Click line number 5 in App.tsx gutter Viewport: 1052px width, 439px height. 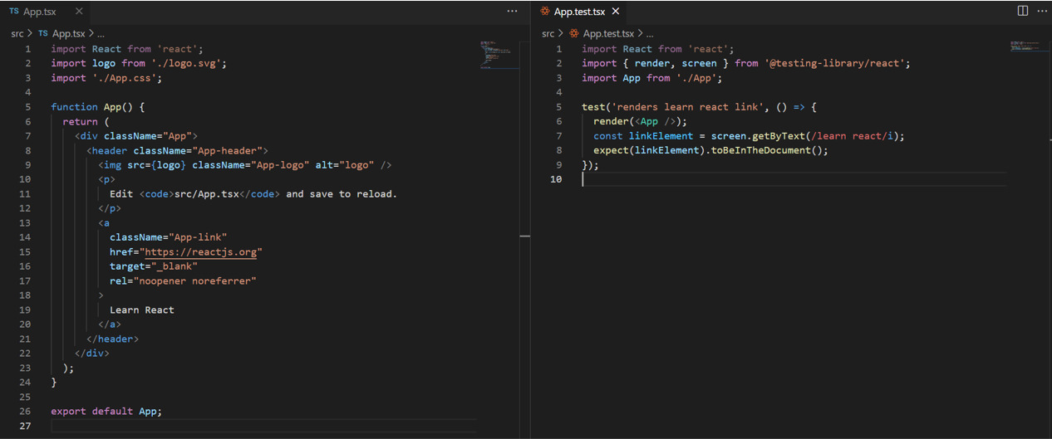27,107
